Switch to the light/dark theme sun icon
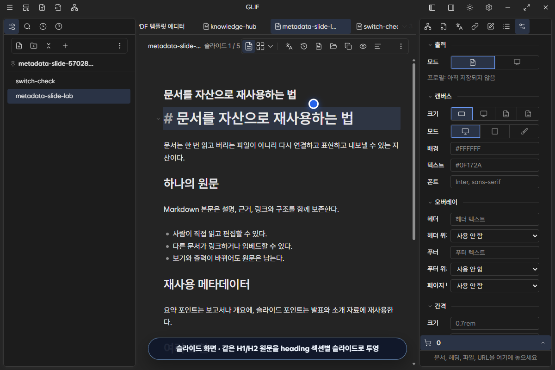The image size is (555, 370). (470, 7)
